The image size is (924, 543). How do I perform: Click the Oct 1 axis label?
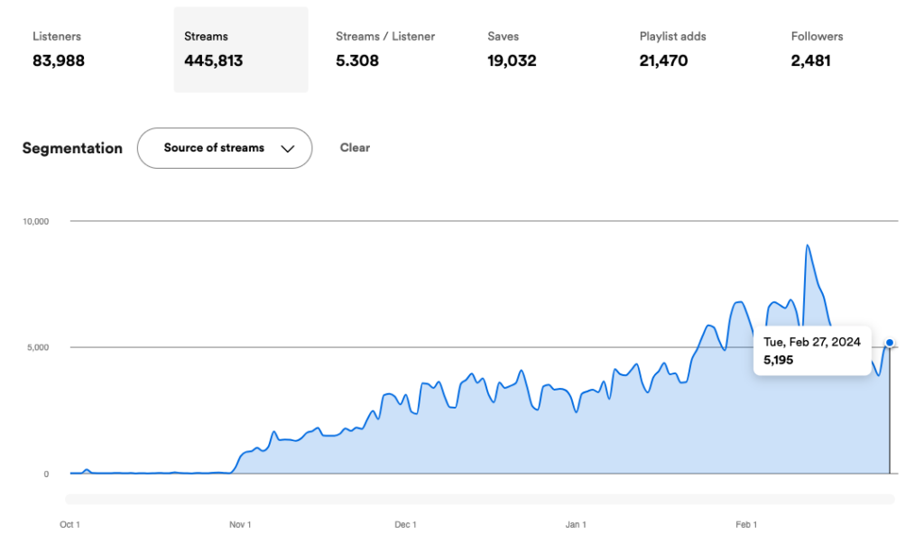(x=69, y=524)
